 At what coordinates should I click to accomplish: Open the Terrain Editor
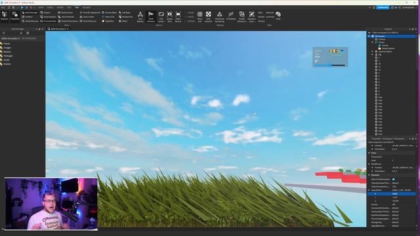110,12
